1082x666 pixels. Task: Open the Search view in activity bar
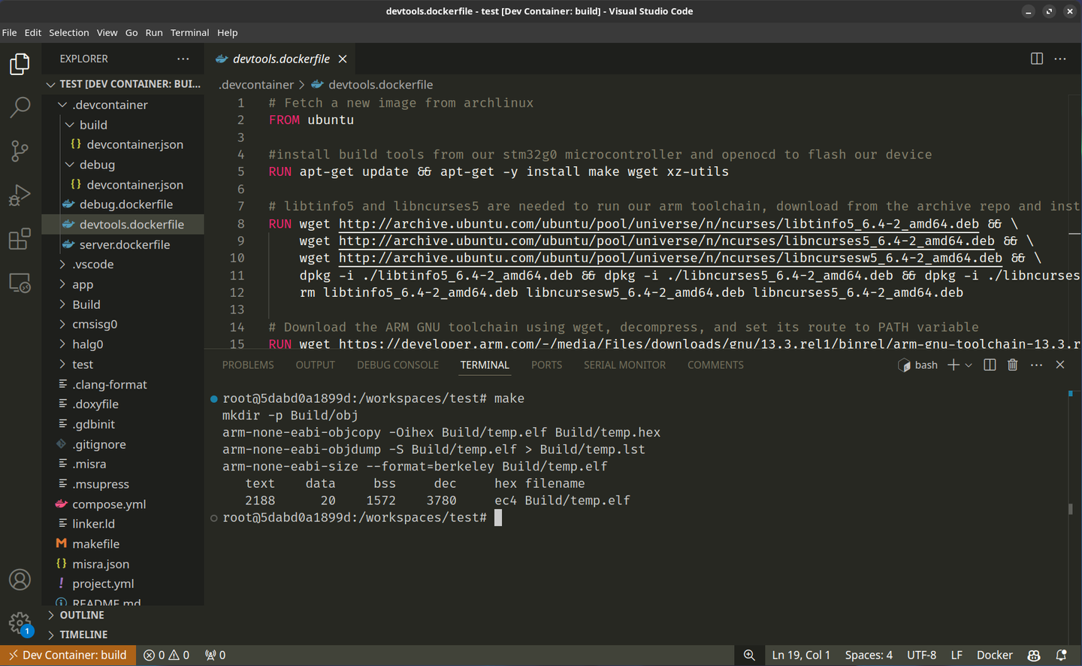(20, 107)
